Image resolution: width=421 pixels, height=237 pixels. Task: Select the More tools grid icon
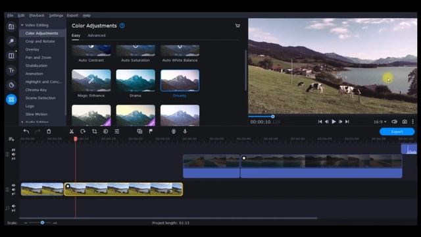[11, 99]
